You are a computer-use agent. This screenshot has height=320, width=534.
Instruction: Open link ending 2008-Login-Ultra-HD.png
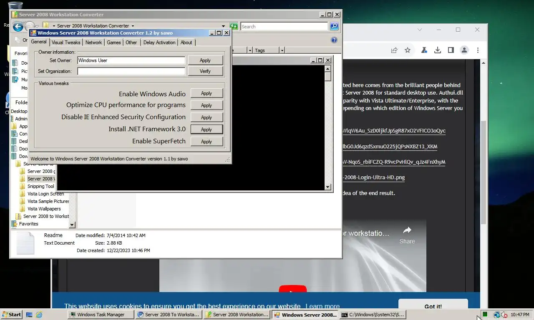click(x=374, y=177)
